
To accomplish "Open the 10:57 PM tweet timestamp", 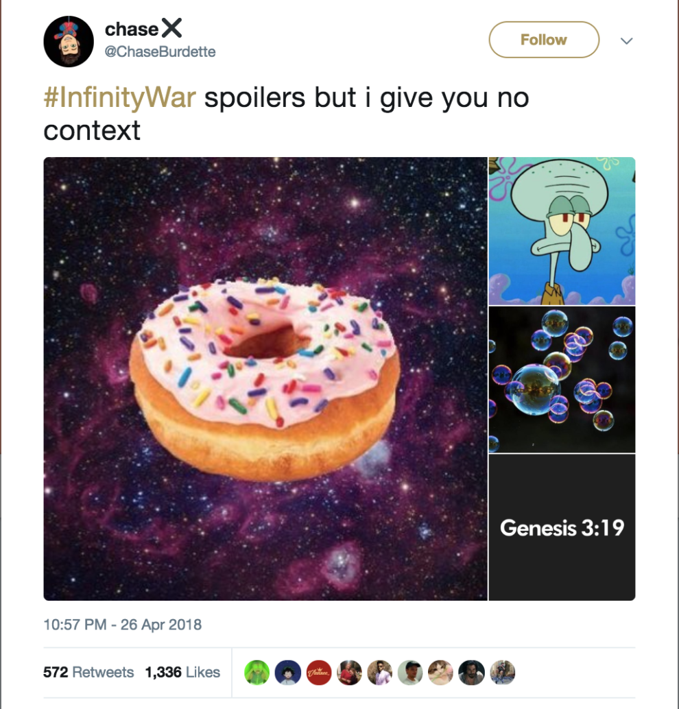I will coord(123,625).
